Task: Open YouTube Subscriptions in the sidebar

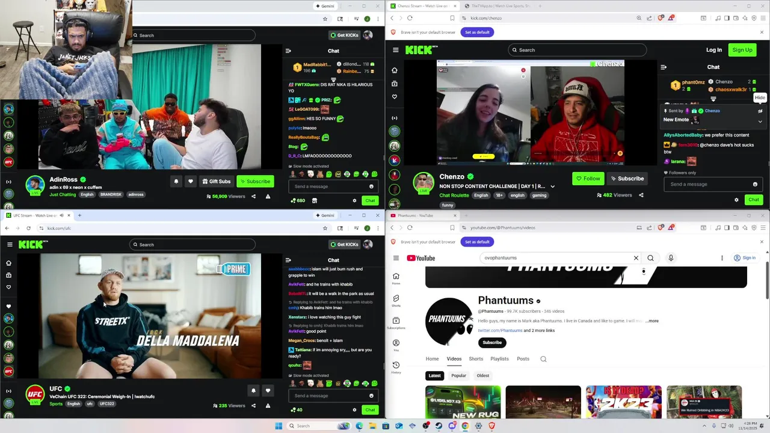Action: pyautogui.click(x=396, y=323)
